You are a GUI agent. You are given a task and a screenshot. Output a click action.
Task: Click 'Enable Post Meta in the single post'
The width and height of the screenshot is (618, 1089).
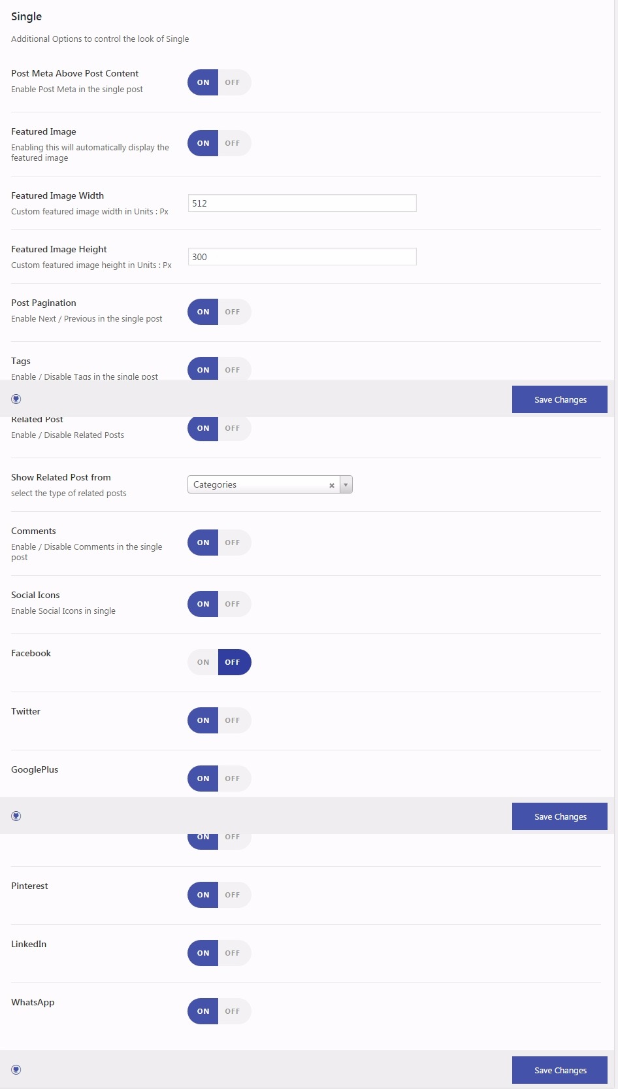coord(77,89)
